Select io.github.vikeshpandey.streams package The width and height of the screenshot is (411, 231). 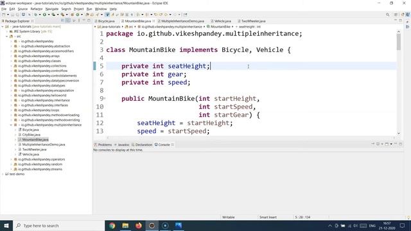coord(40,169)
